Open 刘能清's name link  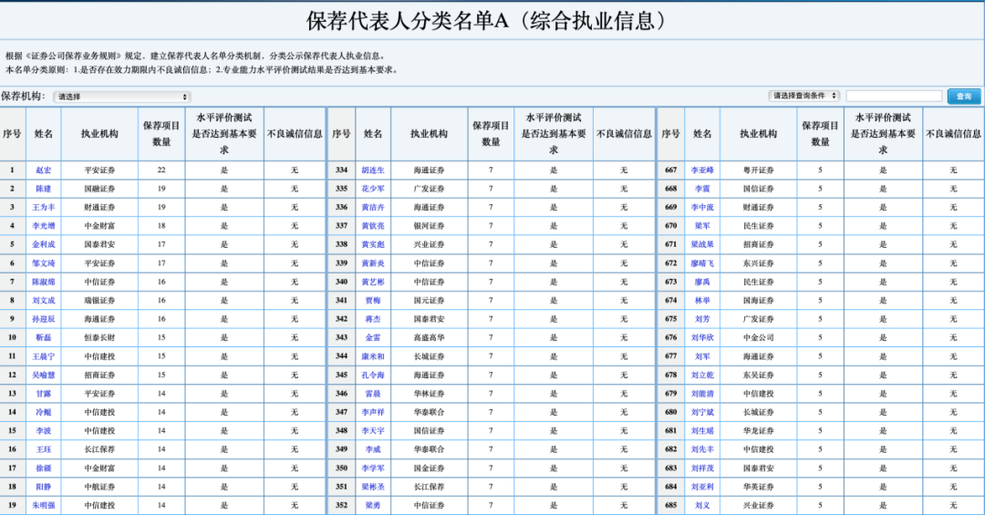pos(702,394)
